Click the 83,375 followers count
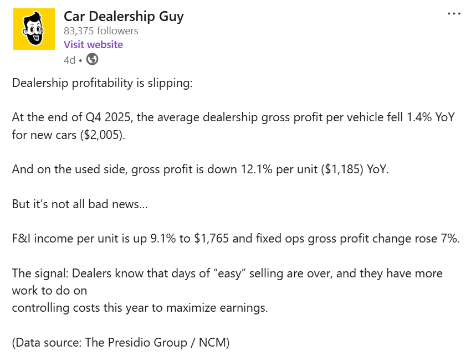Image resolution: width=476 pixels, height=356 pixels. point(101,31)
